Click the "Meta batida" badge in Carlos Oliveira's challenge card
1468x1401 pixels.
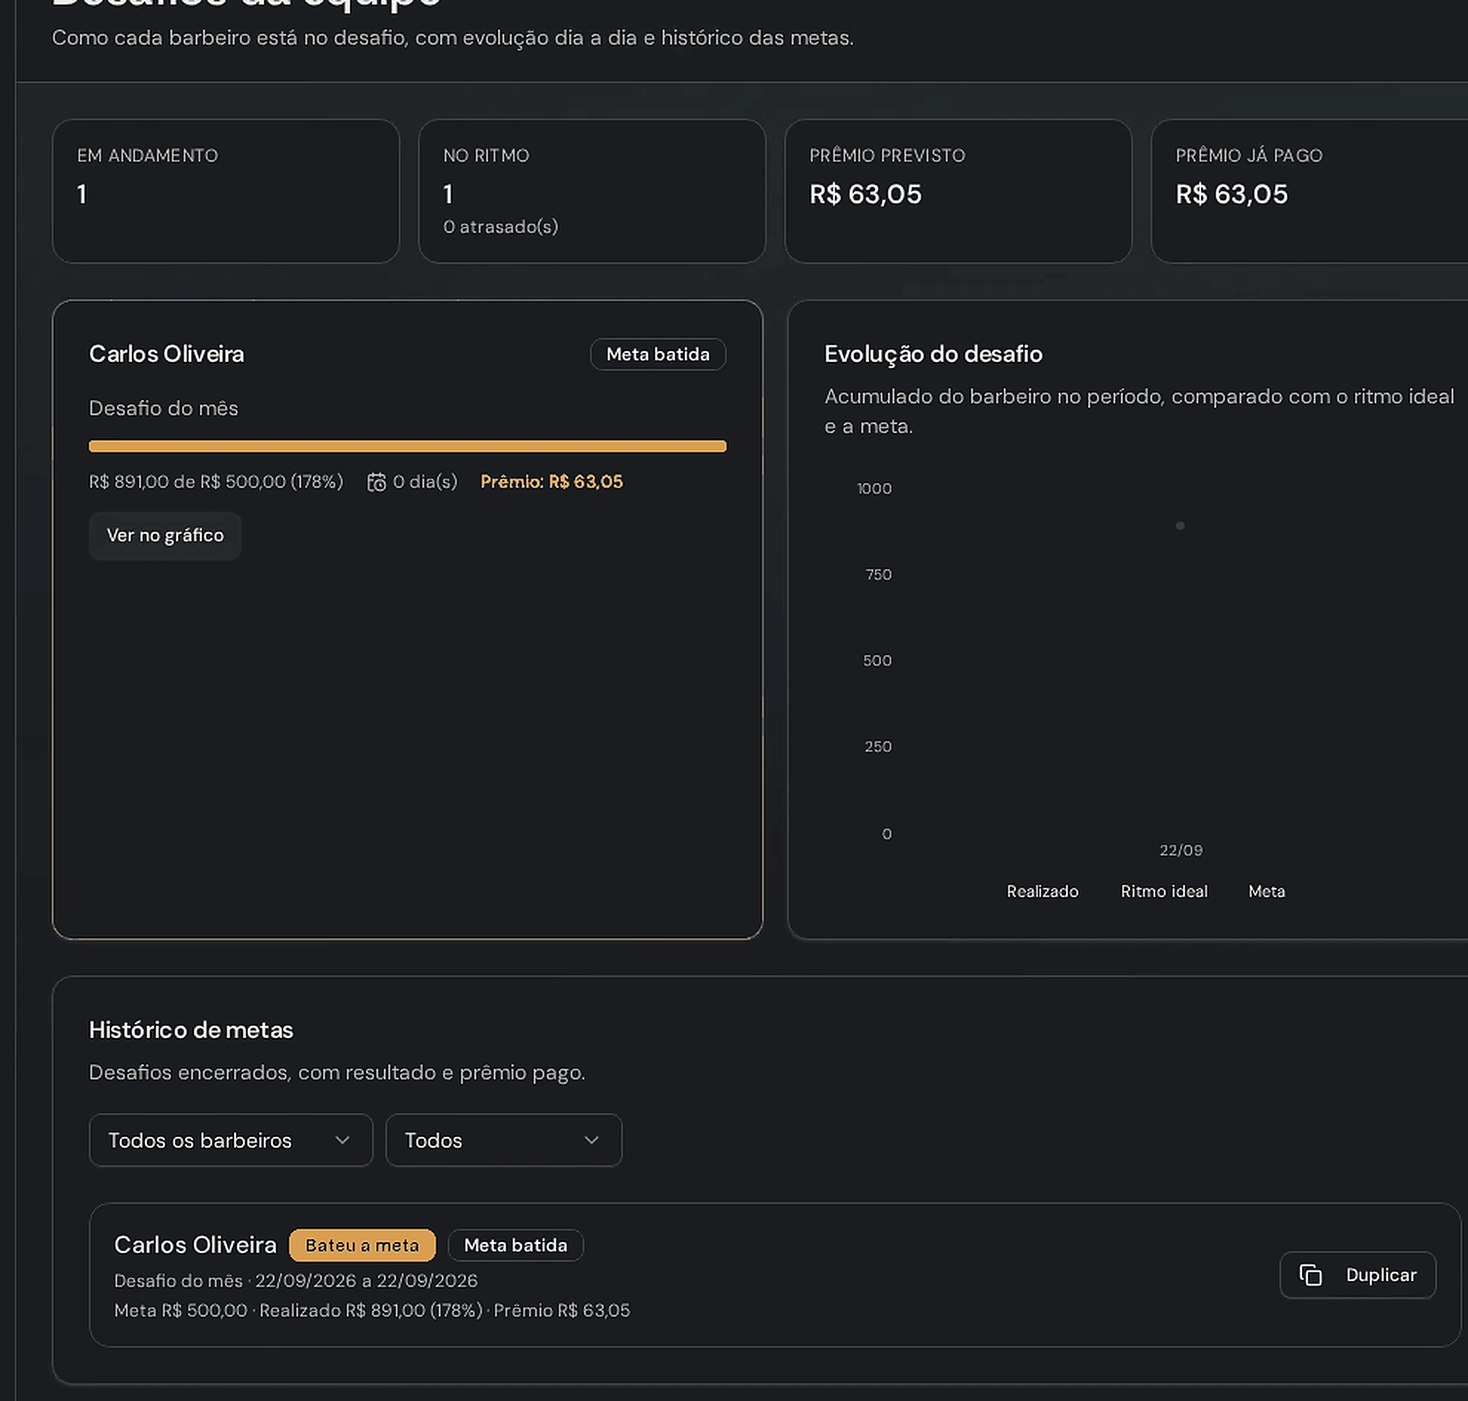pyautogui.click(x=658, y=354)
